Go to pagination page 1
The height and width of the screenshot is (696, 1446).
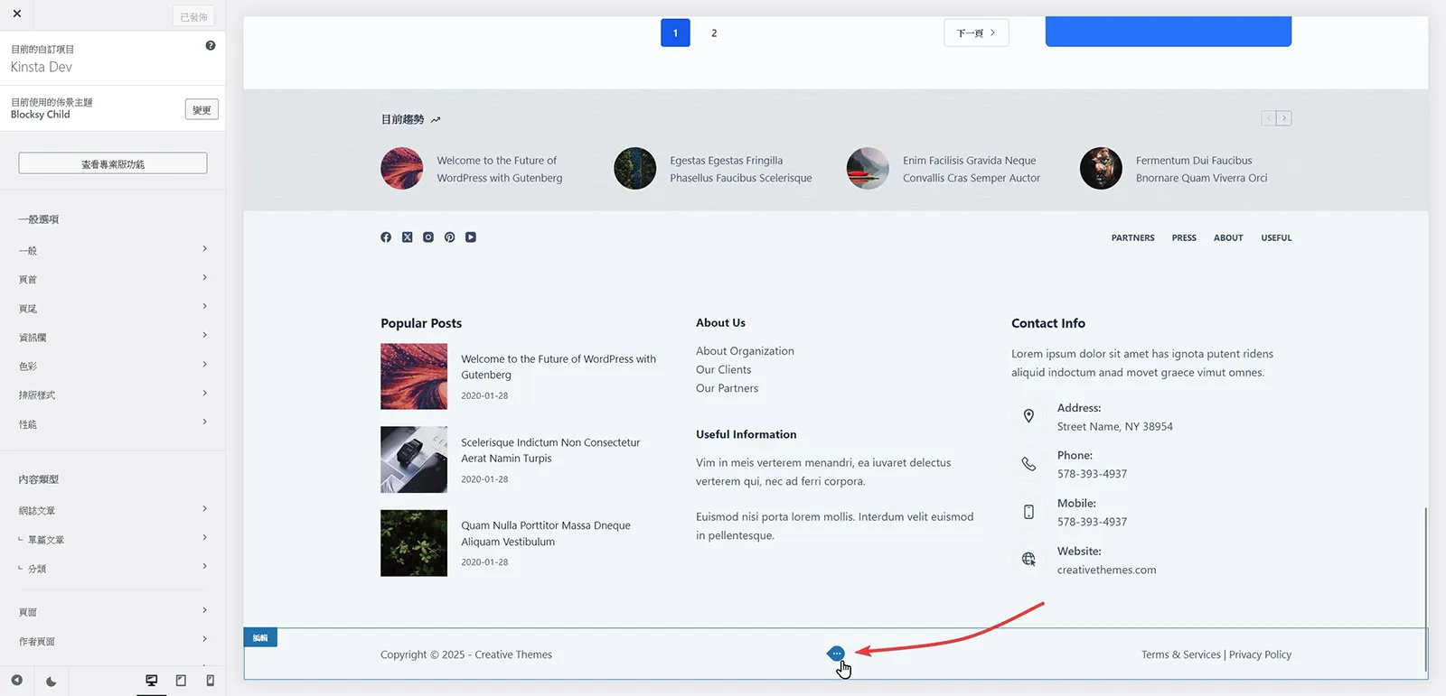coord(675,32)
